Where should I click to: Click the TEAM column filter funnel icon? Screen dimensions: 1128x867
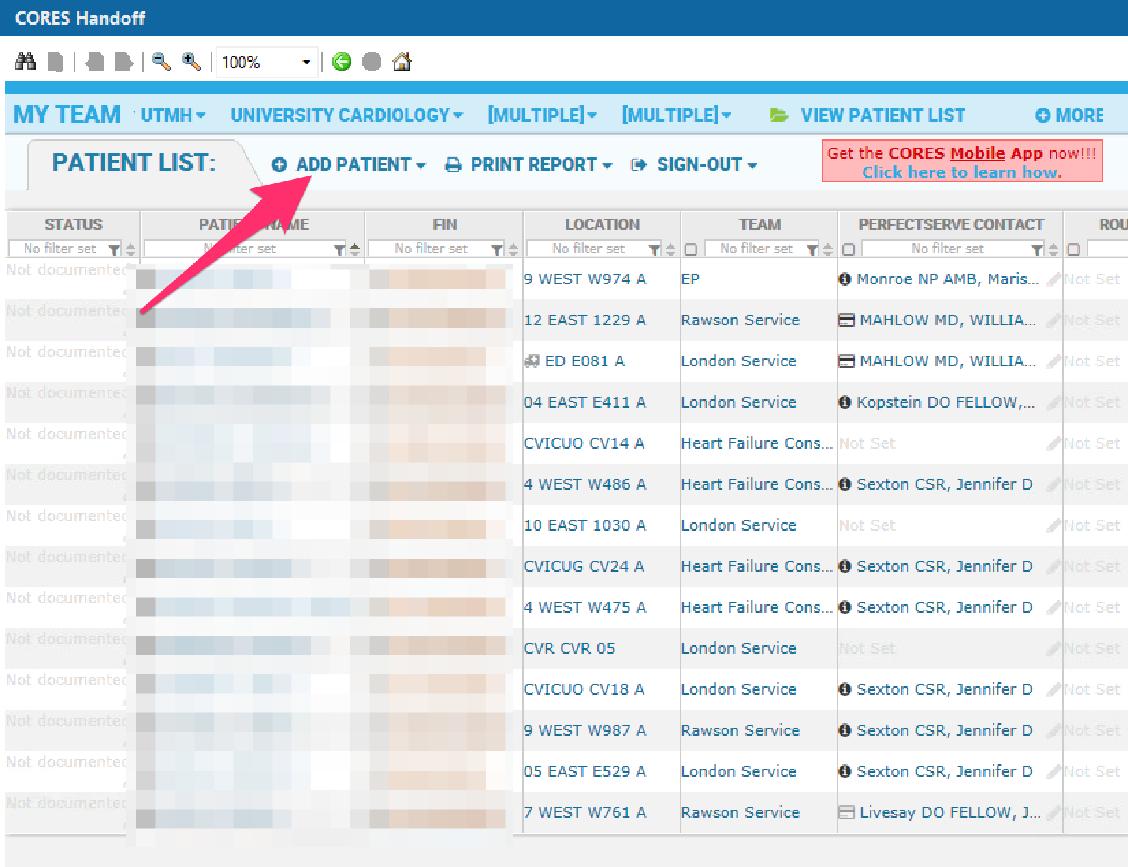click(x=812, y=250)
